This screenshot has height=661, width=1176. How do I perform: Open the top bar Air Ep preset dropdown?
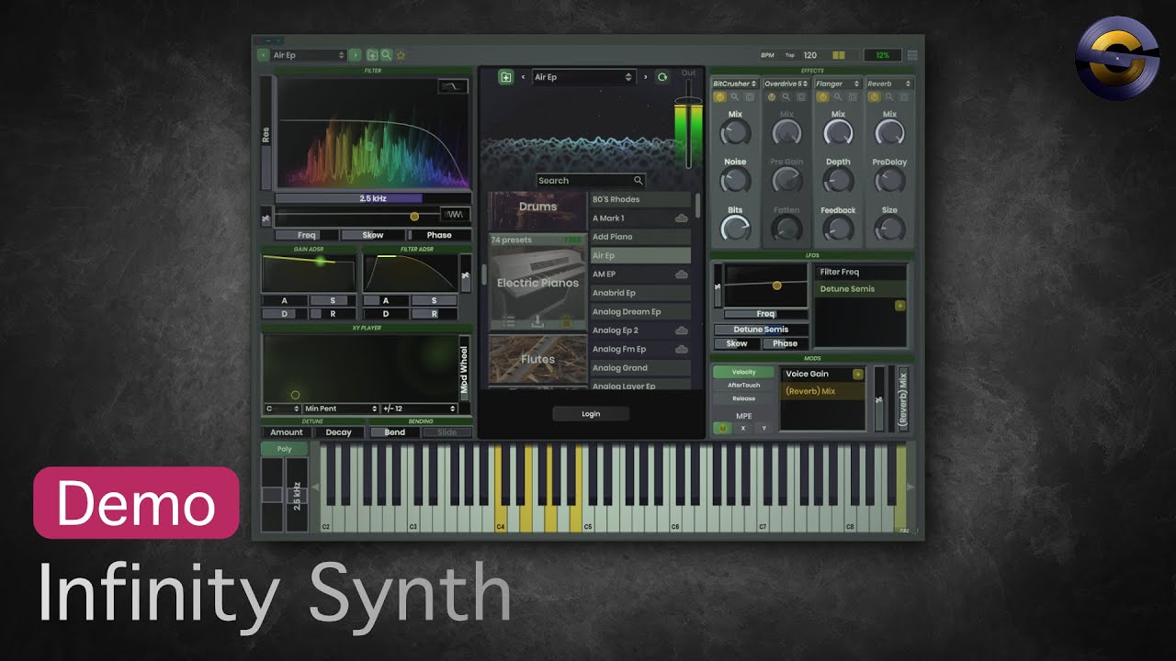pos(309,55)
